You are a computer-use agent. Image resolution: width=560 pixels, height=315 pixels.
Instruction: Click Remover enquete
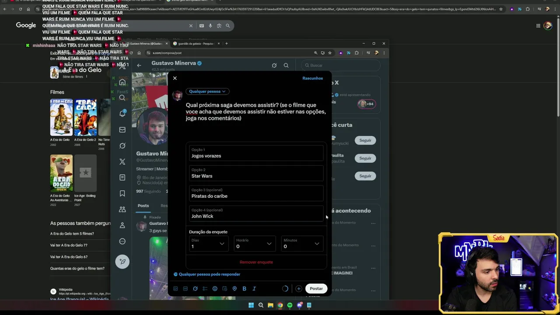[256, 262]
